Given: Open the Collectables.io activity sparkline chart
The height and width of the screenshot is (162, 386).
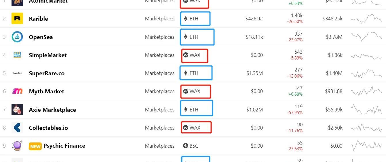Looking at the screenshot, I should 366,128.
